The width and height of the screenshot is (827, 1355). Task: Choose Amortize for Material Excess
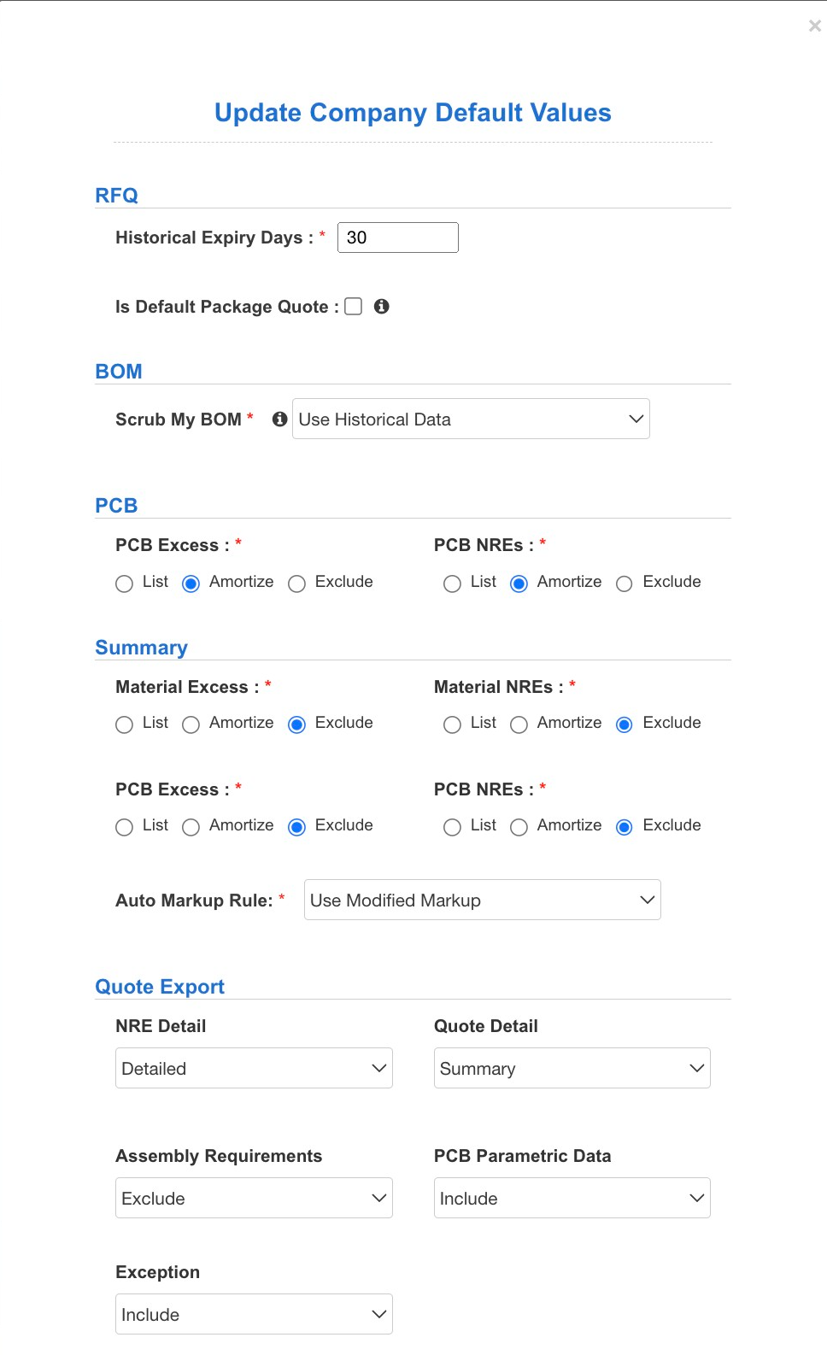pos(191,724)
